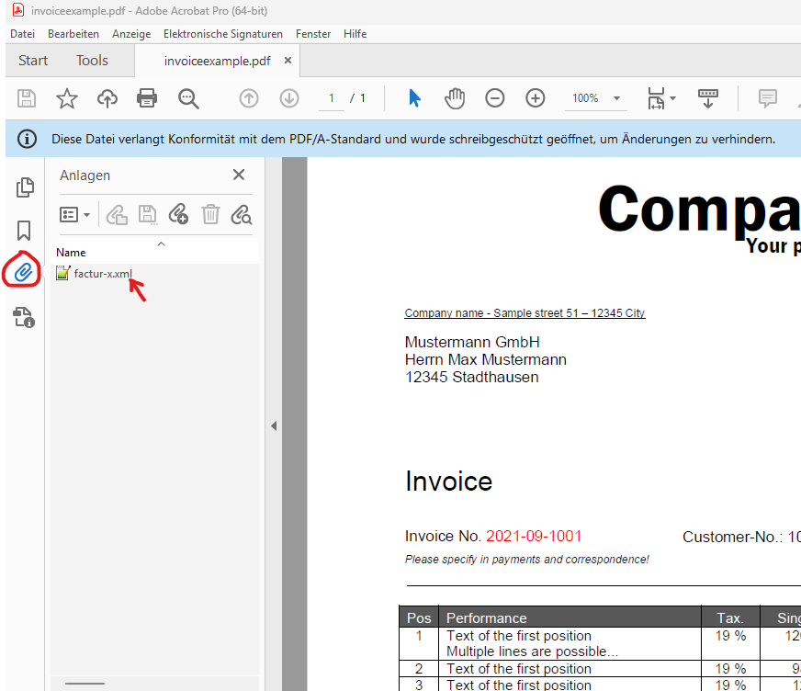Zoom in with the plus icon

click(536, 98)
